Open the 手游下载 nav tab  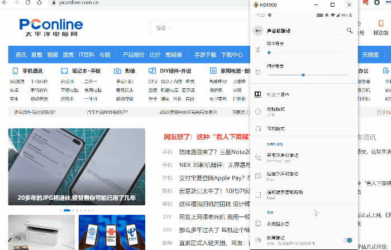(205, 55)
